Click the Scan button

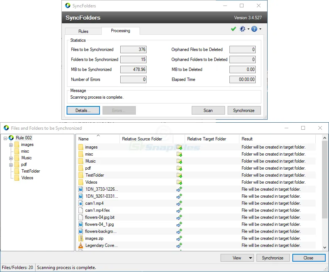pyautogui.click(x=208, y=110)
